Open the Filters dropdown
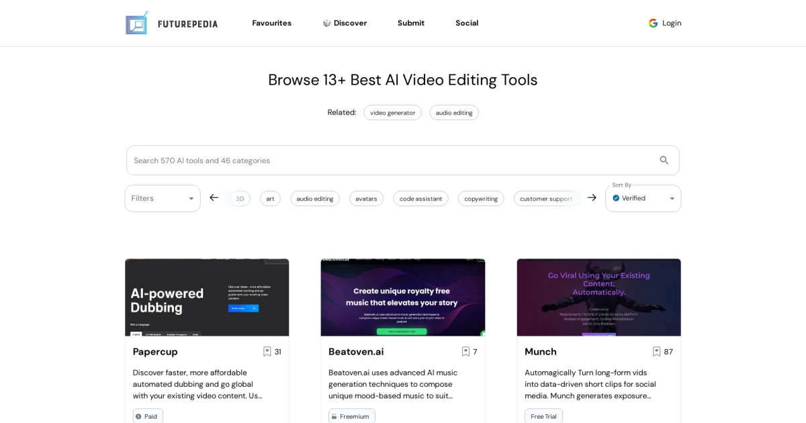 coord(162,198)
